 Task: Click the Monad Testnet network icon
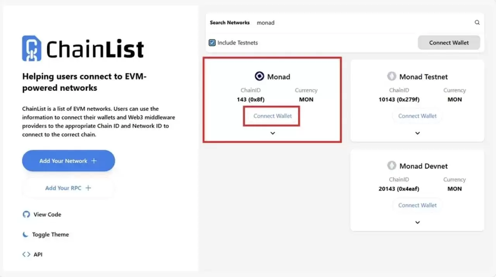click(392, 76)
